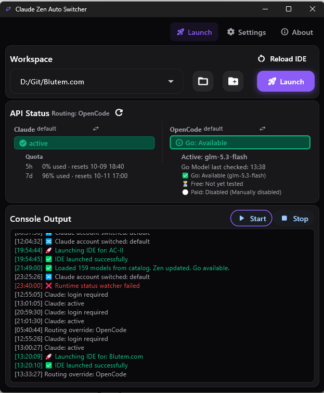This screenshot has width=324, height=393.
Task: Refresh API Status with circular arrow icon
Action: tap(119, 113)
